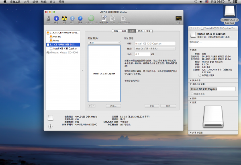Click the Mount toolbar icon
Screen dimensions: 241x165
pyautogui.click(x=72, y=19)
